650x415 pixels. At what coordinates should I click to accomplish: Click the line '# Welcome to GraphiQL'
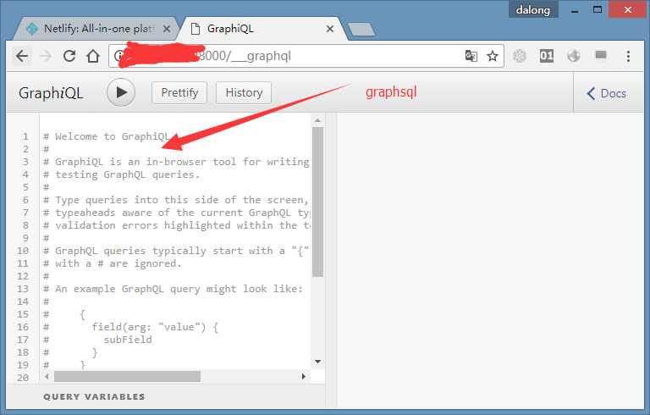click(x=106, y=136)
